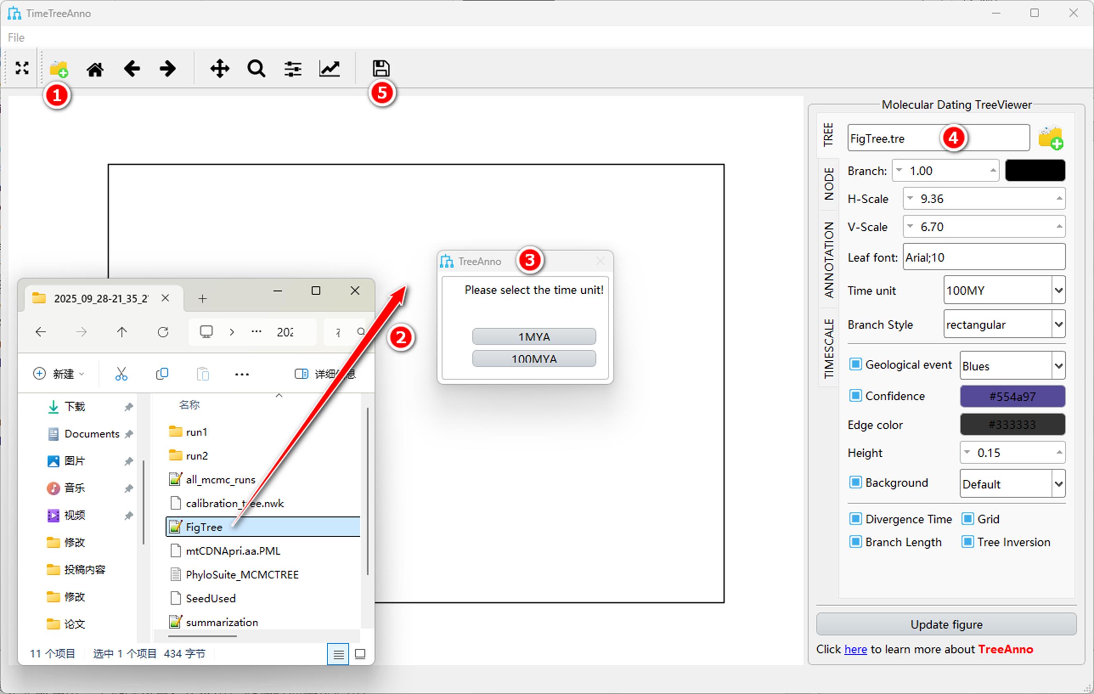Switch to the TIMESCALE side tab
This screenshot has width=1094, height=694.
point(828,348)
